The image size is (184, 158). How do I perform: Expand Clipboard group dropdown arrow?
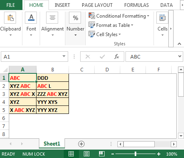[10, 35]
